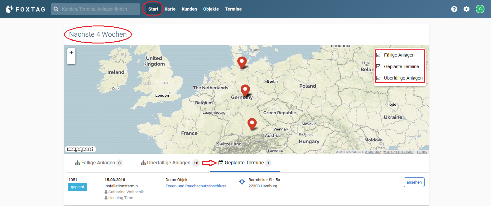Click the ansehen button
This screenshot has height=206, width=491.
click(x=414, y=182)
